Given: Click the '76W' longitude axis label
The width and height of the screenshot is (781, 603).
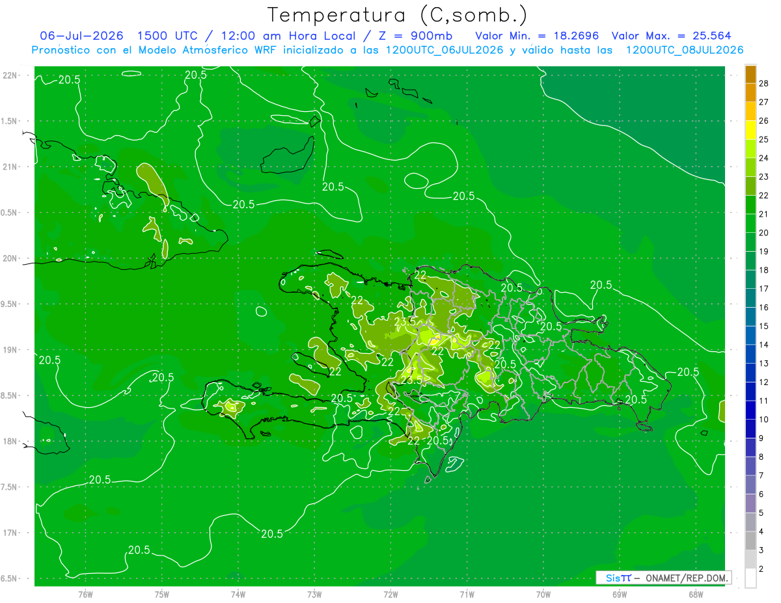Looking at the screenshot, I should [85, 594].
